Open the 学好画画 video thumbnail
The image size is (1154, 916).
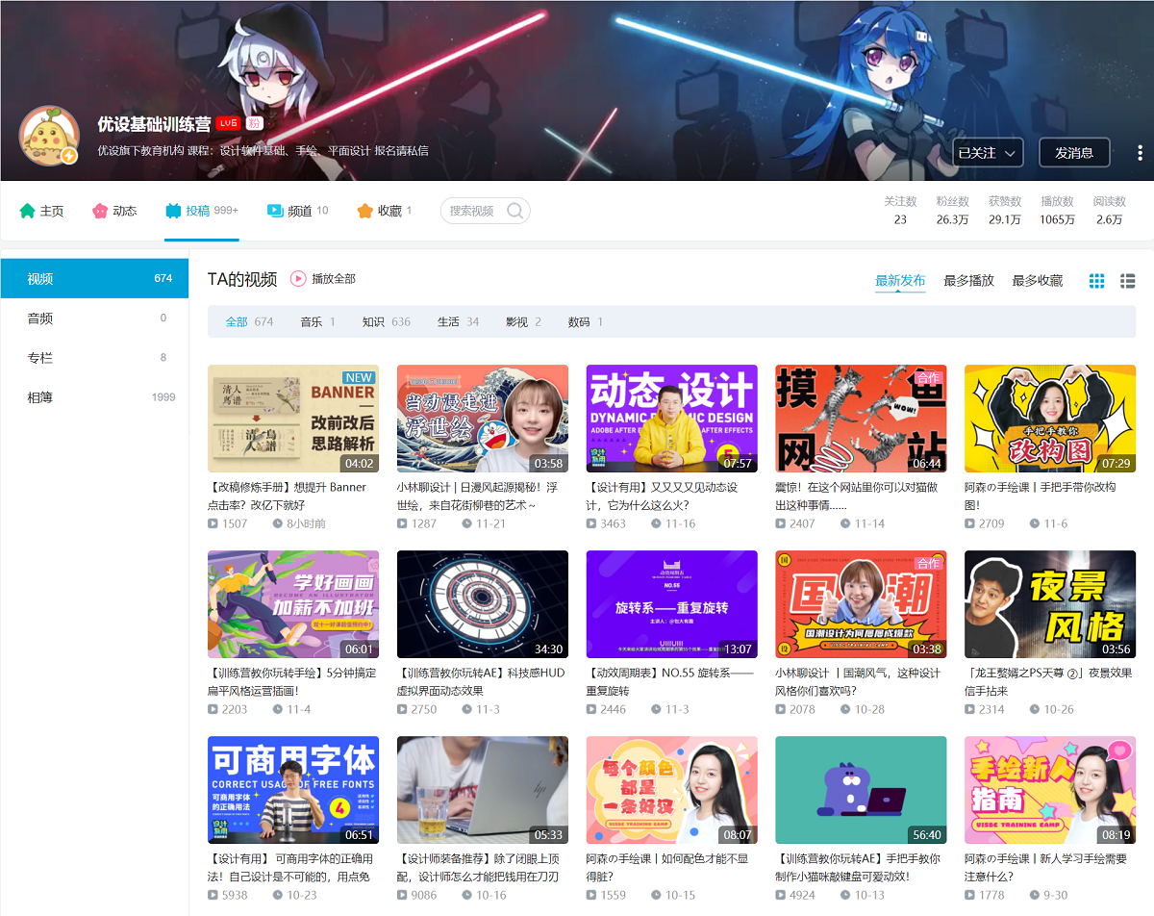click(293, 604)
